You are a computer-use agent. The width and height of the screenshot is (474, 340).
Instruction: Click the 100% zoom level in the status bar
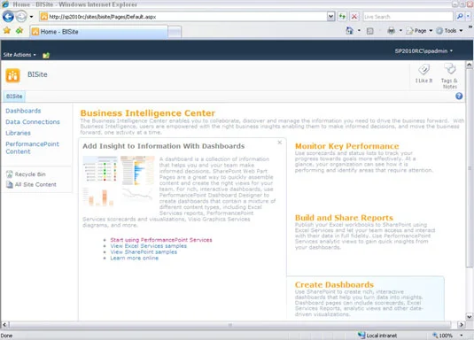point(442,336)
